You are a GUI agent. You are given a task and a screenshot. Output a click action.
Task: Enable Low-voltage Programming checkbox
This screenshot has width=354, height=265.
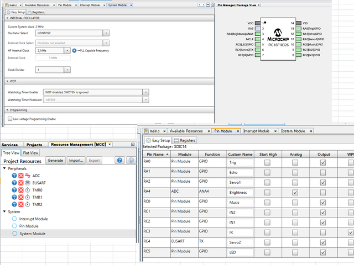[x=10, y=119]
